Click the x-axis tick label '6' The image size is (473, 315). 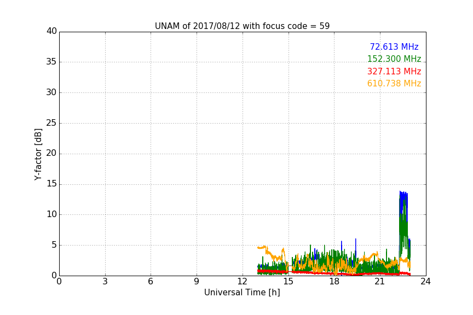click(x=151, y=282)
